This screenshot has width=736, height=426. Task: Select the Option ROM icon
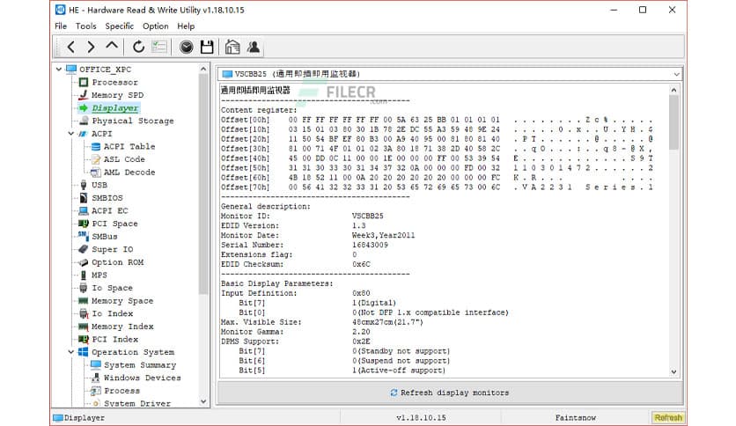(84, 262)
